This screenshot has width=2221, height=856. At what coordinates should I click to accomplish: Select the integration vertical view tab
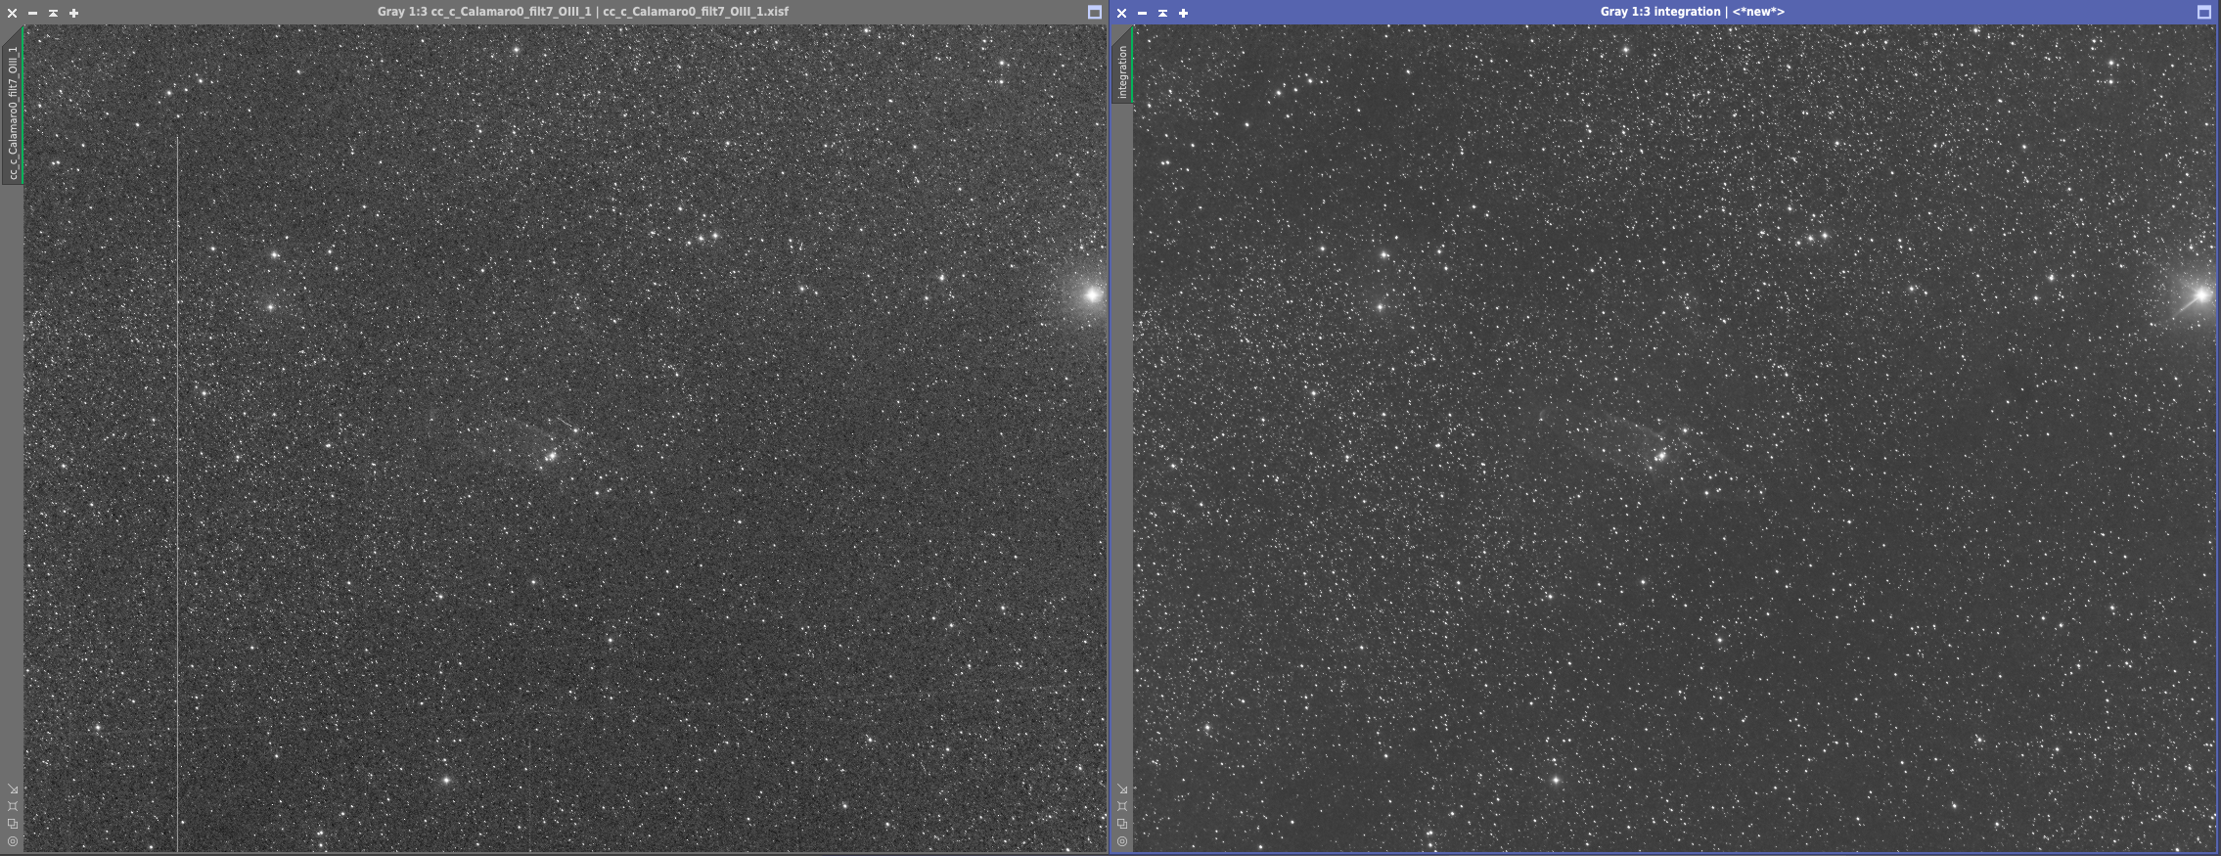1122,71
